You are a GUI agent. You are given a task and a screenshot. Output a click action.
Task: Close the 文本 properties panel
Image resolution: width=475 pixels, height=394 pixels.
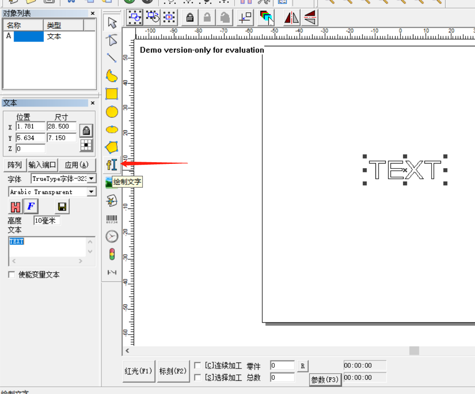pos(93,103)
